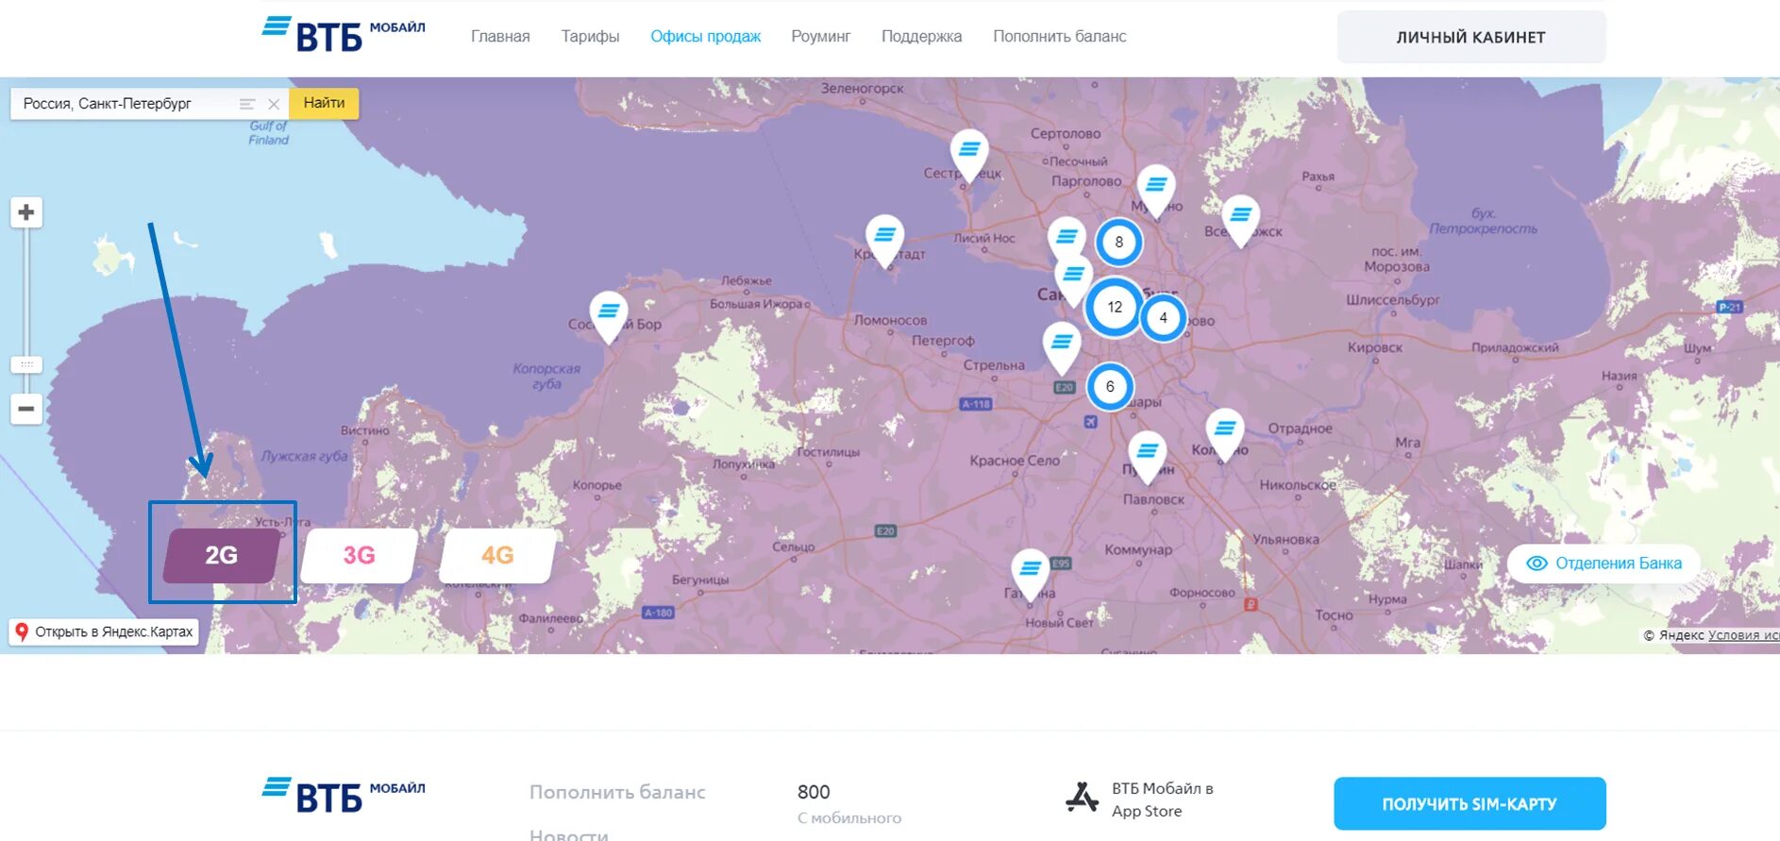
Task: Open the Главная menu item
Action: tap(500, 37)
